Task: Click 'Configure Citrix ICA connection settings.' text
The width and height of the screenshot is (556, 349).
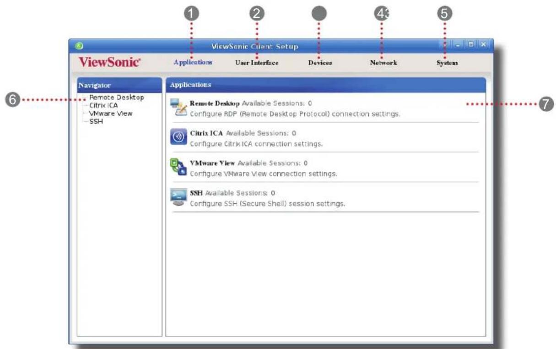Action: 256,143
